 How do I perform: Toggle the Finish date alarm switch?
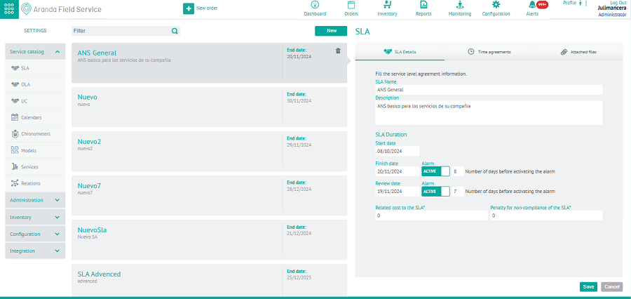[x=435, y=171]
